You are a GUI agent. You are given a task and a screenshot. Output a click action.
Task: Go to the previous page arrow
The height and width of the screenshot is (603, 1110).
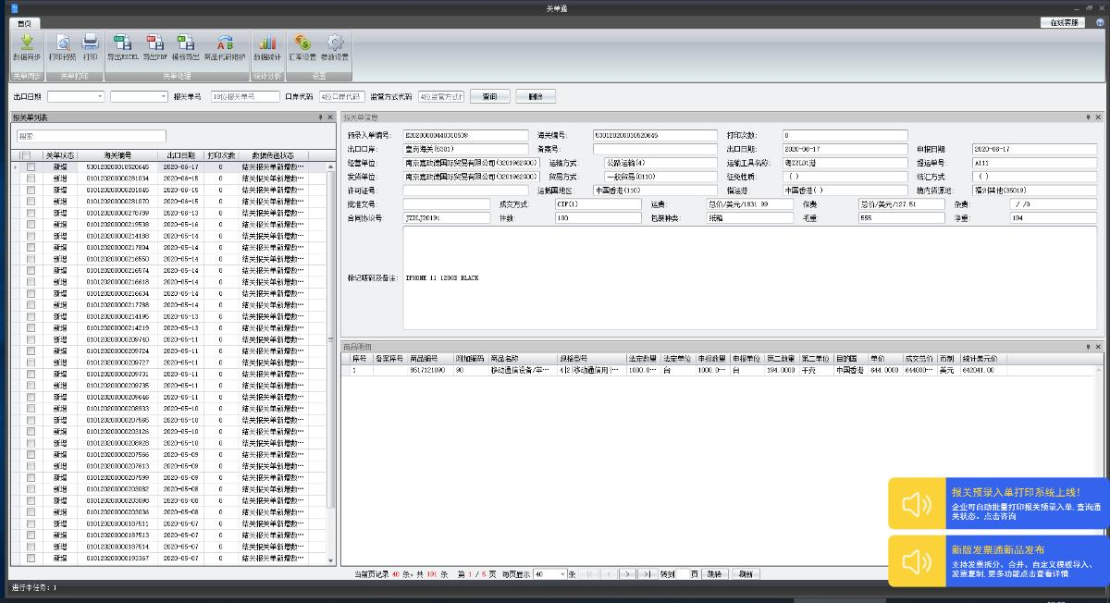point(609,574)
